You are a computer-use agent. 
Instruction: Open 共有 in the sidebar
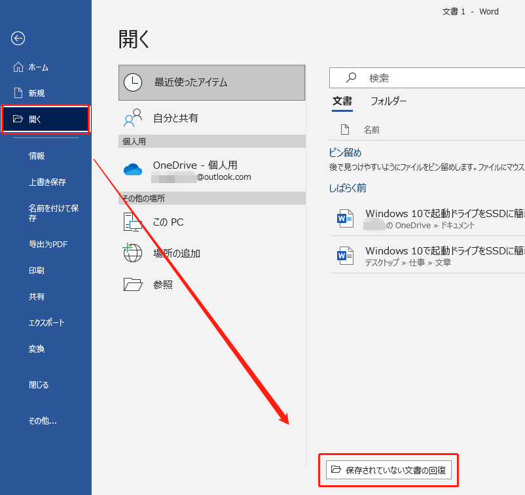(x=37, y=296)
